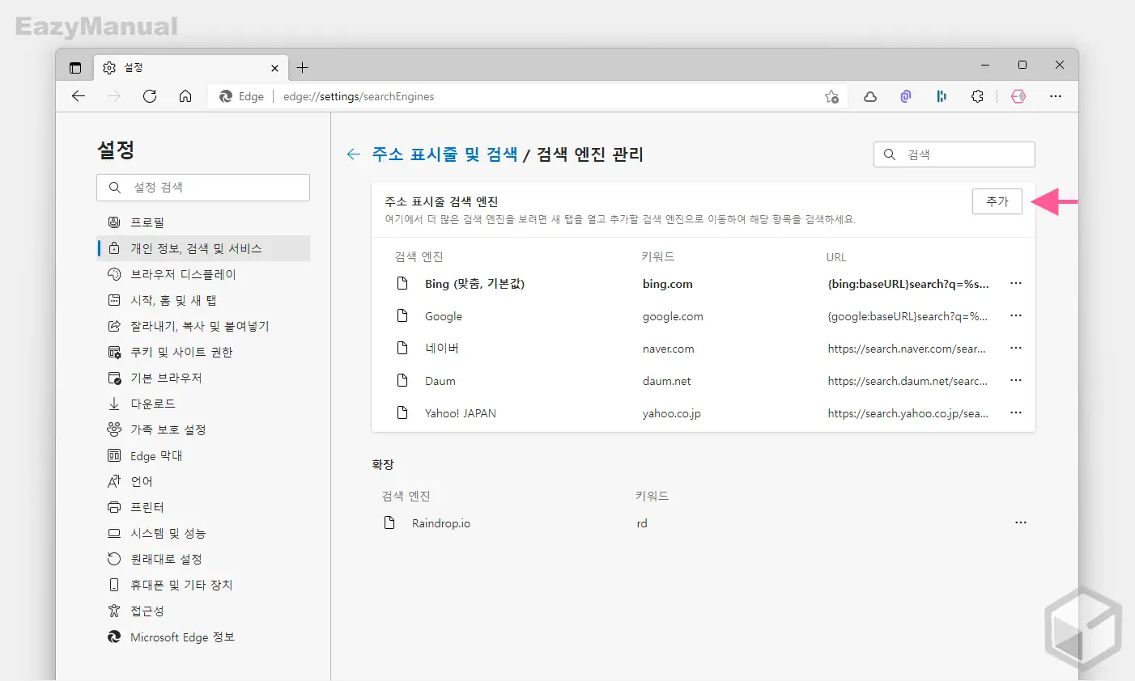Open Edge 막대 settings
Image resolution: width=1135 pixels, height=681 pixels.
pos(203,455)
